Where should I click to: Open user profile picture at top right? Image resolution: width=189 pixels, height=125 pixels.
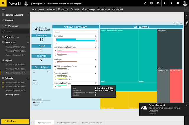[x=185, y=3]
